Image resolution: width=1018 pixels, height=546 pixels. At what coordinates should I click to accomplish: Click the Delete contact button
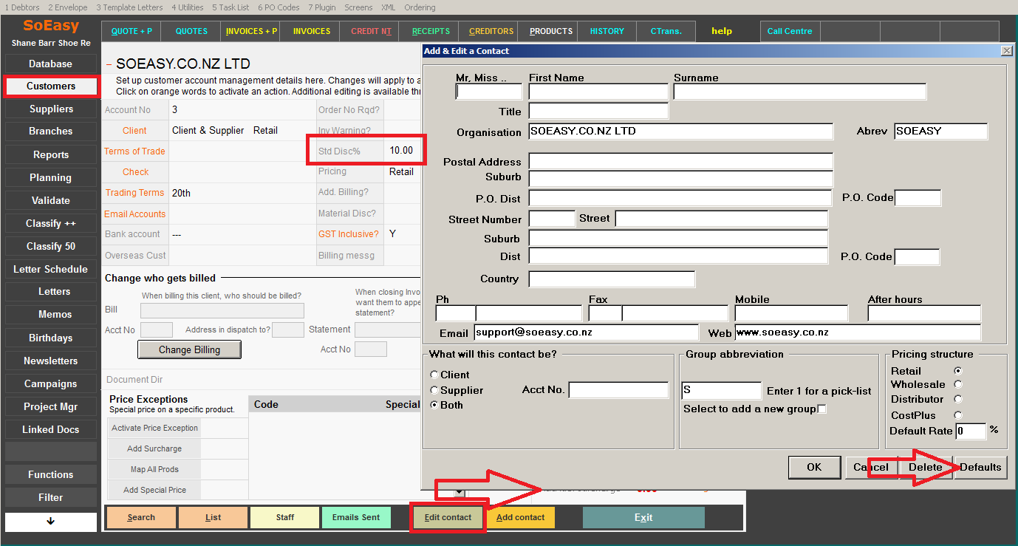point(925,467)
